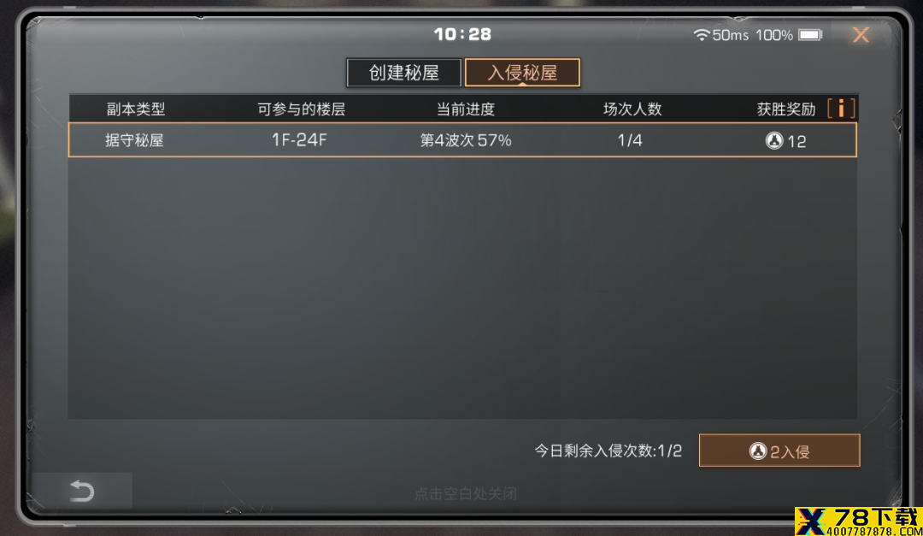
Task: Check the WiFi signal icon
Action: [701, 35]
